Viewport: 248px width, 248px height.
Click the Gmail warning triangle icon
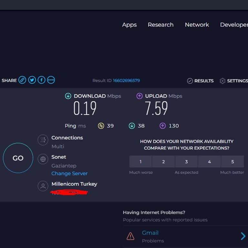[130, 236]
